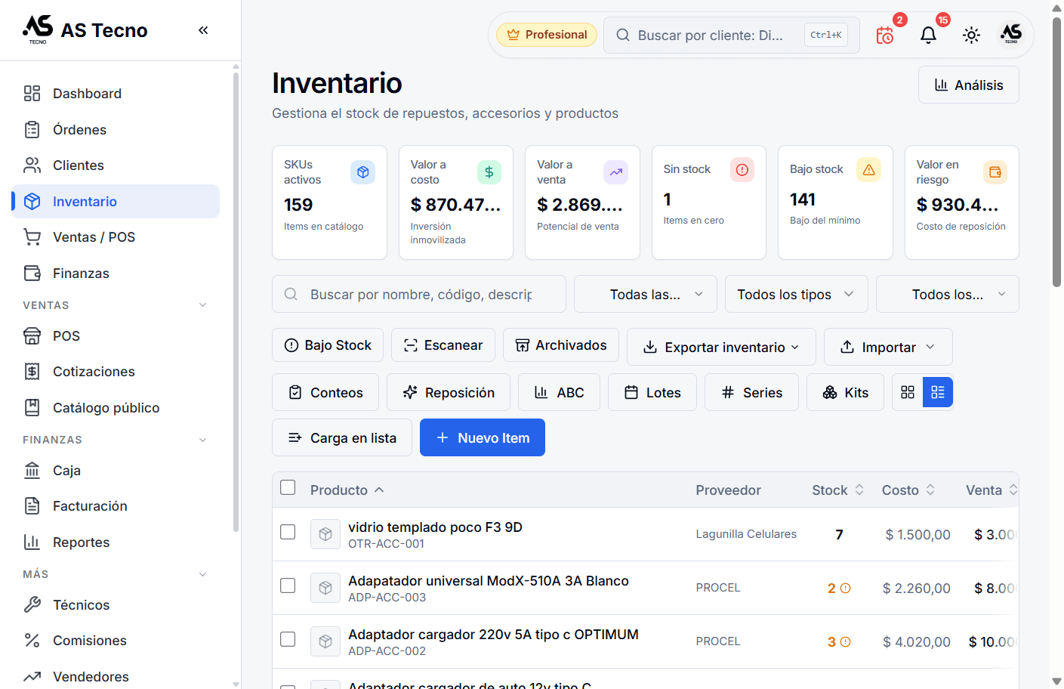Expand the Exportar inventario dropdown
This screenshot has height=689, width=1064.
721,347
